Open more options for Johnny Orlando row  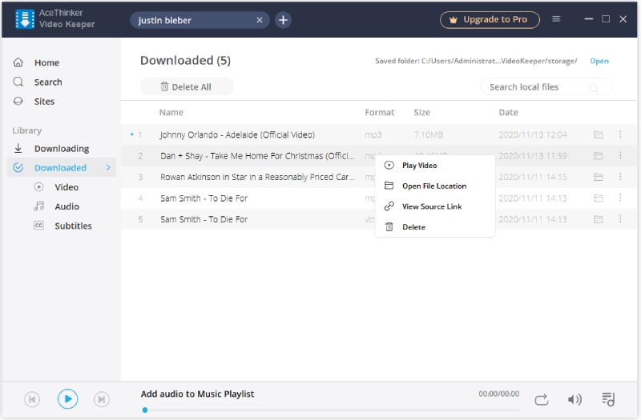click(620, 134)
